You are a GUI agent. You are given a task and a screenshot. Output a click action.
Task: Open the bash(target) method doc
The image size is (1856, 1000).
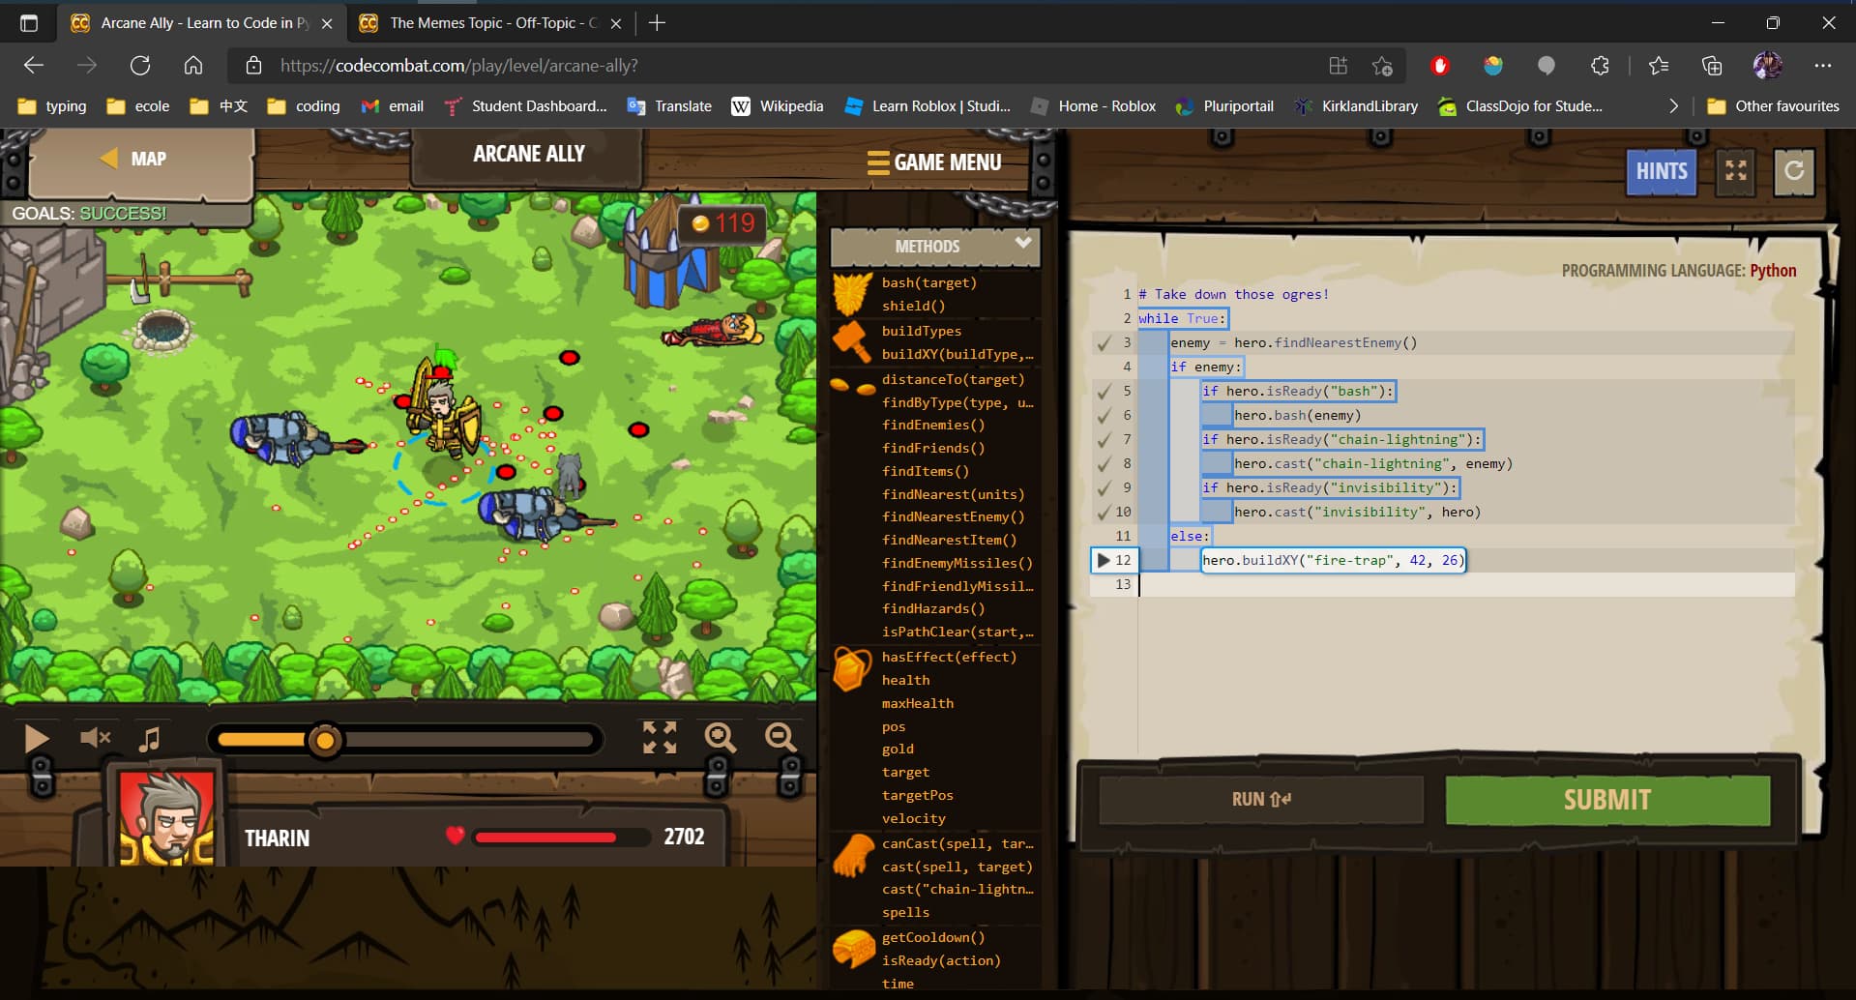[928, 282]
